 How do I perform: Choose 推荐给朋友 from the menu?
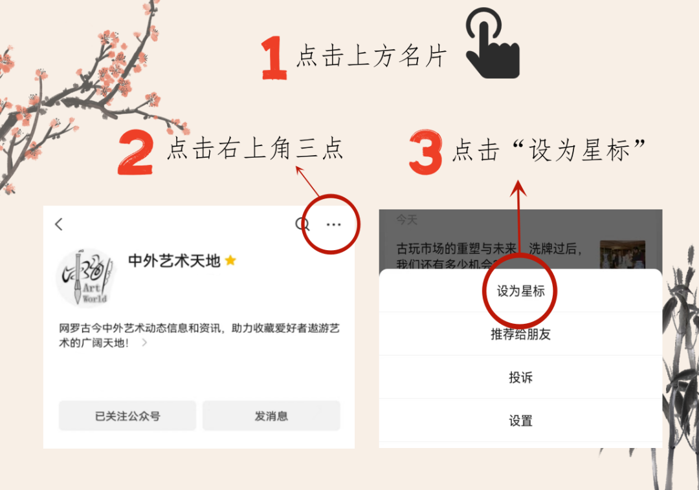pyautogui.click(x=520, y=334)
